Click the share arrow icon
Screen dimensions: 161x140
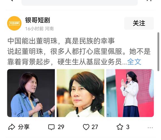[12, 127]
